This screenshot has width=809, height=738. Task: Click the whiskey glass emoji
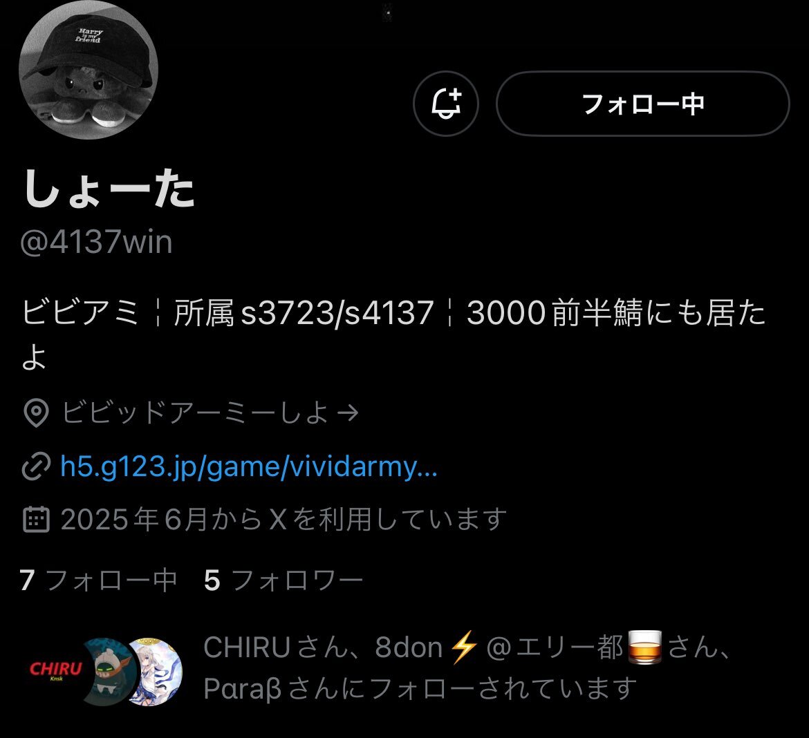(x=644, y=647)
